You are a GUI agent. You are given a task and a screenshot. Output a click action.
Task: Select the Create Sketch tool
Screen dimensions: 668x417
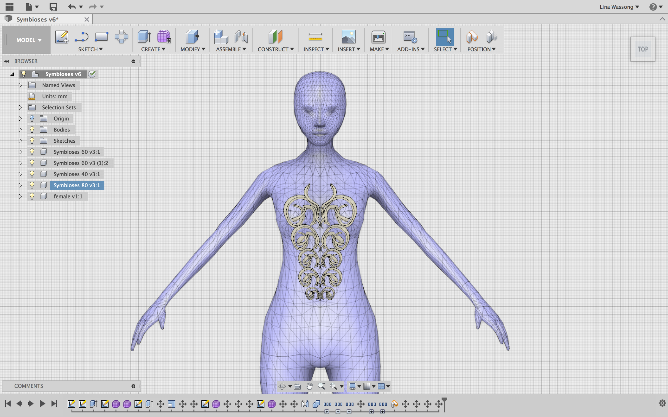coord(62,37)
